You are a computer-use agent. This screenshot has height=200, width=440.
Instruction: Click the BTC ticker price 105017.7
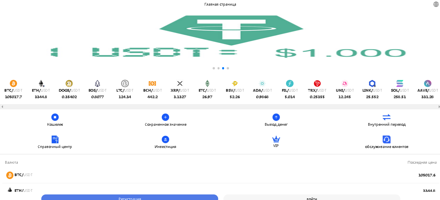(x=13, y=97)
